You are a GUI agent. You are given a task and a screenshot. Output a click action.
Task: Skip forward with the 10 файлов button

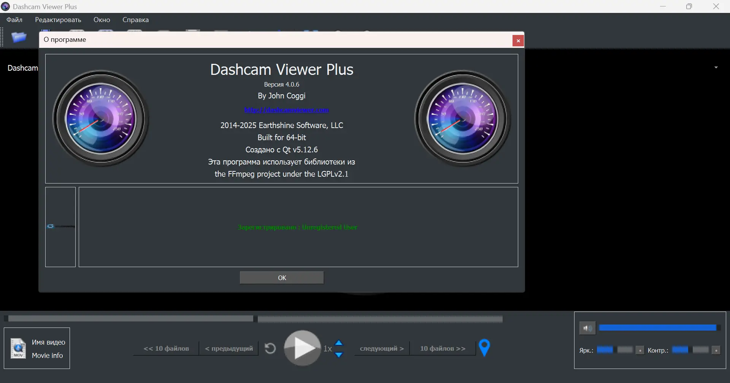(442, 348)
